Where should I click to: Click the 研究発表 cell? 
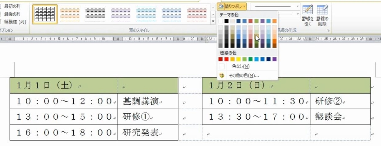click(148, 132)
